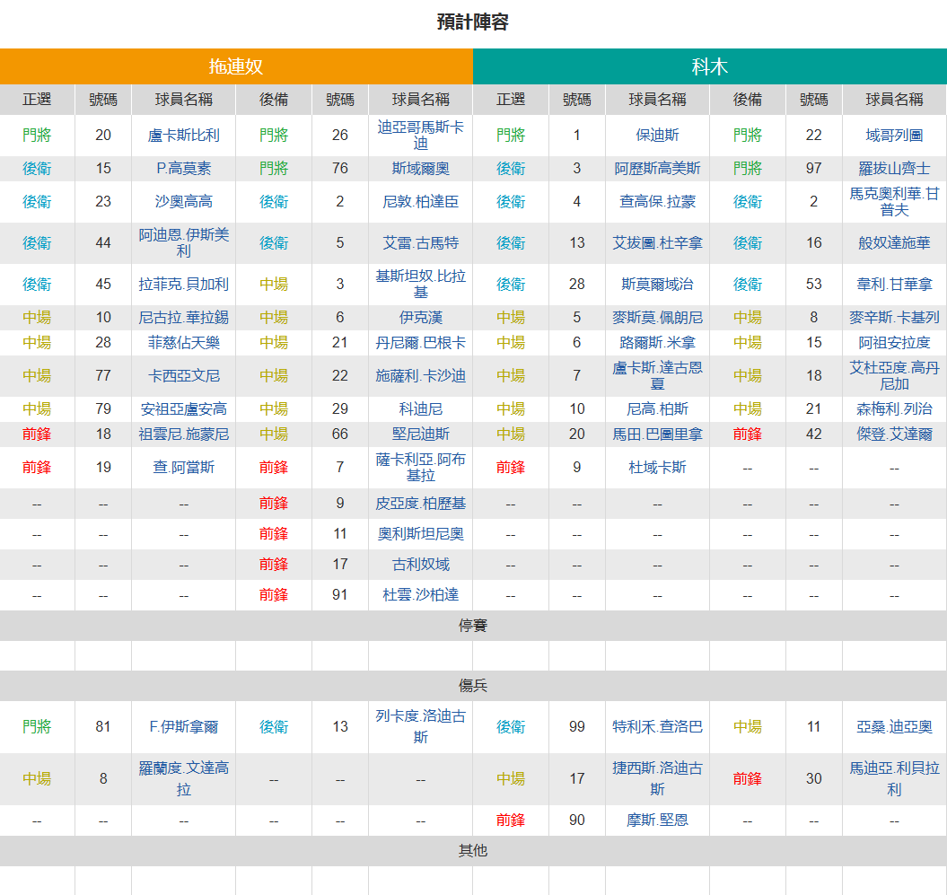The height and width of the screenshot is (895, 947).
Task: Open 杜雲.沙柏達 player page
Action: pyautogui.click(x=420, y=595)
